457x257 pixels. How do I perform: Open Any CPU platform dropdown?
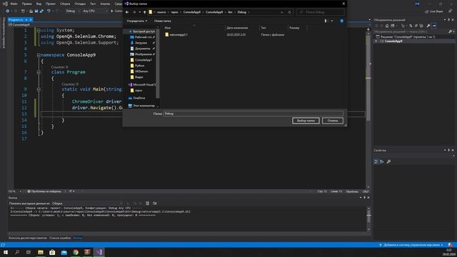95,11
